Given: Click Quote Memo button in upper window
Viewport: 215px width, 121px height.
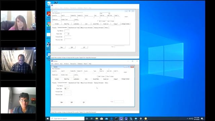Looking at the screenshot, I should pyautogui.click(x=96, y=24).
